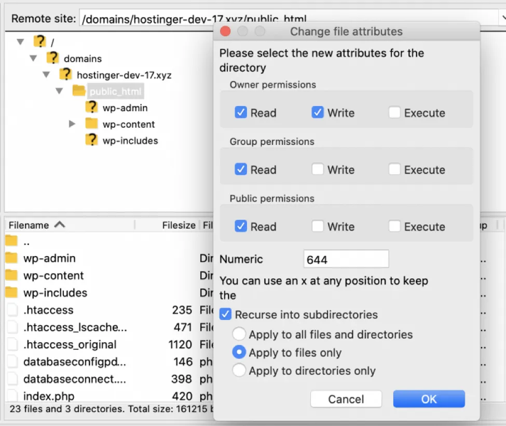Enable Owner Execute permission checkbox
Viewport: 506px width, 426px height.
pos(394,112)
